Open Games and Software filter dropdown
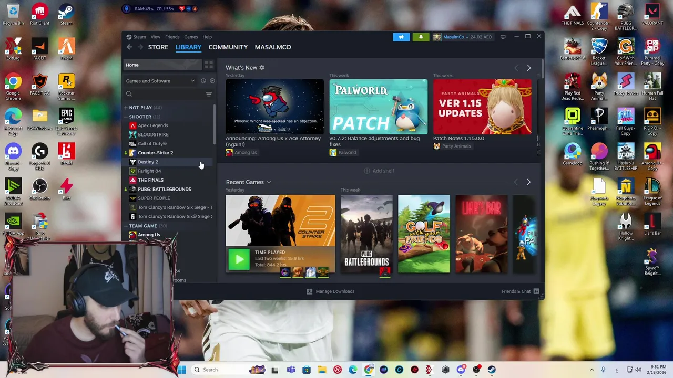673x378 pixels. (x=160, y=81)
